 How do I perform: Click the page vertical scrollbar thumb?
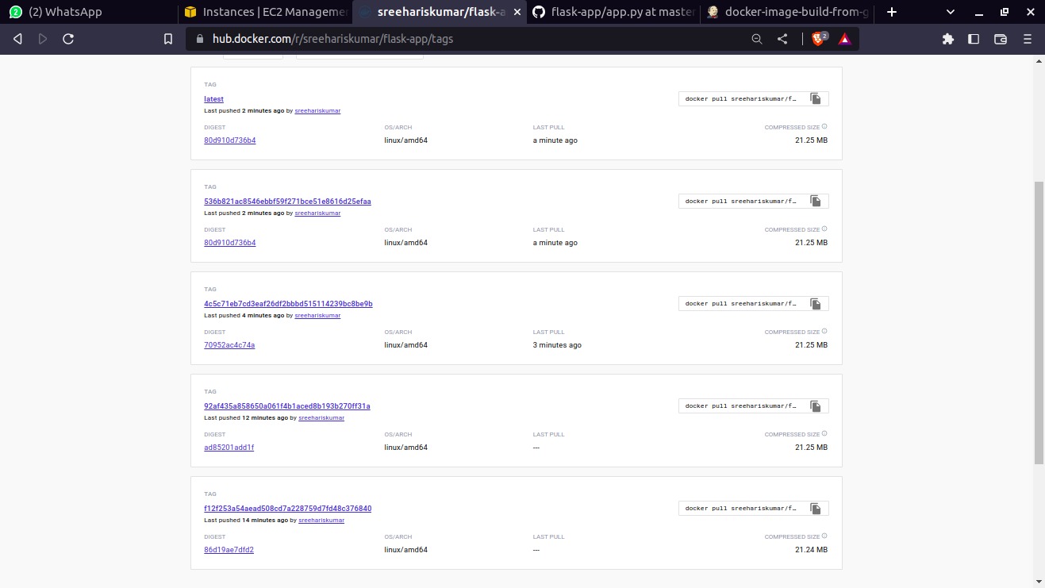1039,322
